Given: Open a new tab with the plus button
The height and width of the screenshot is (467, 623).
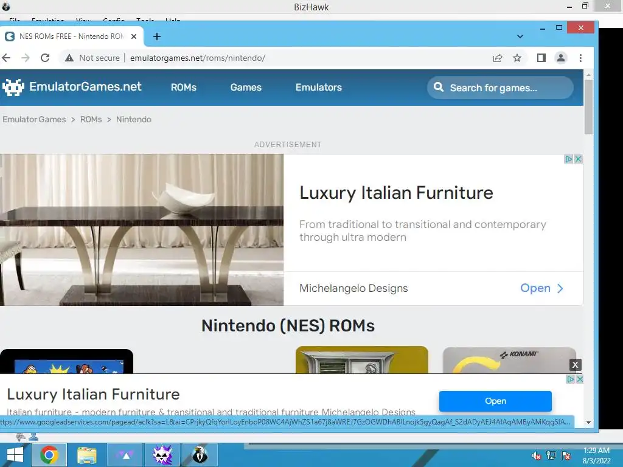Looking at the screenshot, I should tap(157, 36).
